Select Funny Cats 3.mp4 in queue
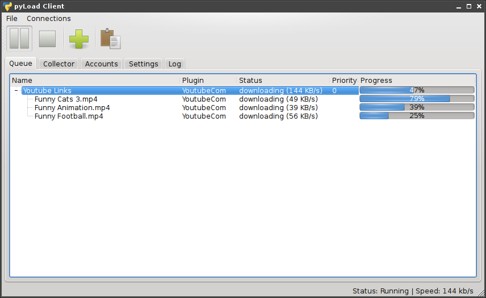 pyautogui.click(x=66, y=99)
